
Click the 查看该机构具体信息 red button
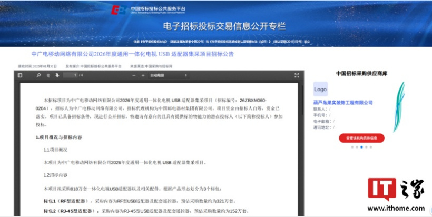tap(361, 138)
